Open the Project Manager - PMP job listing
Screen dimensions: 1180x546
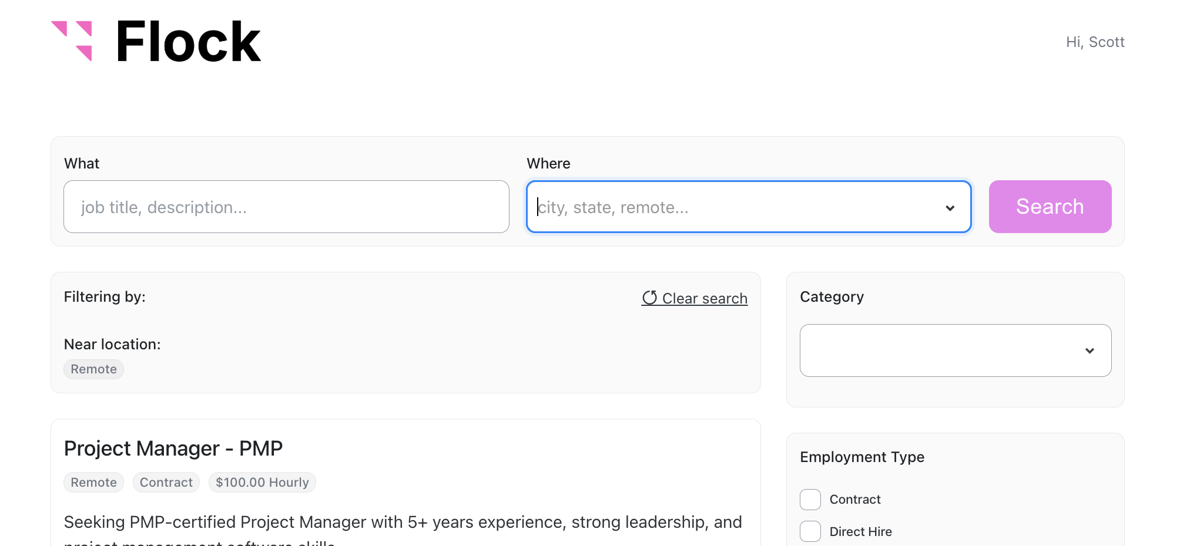(173, 449)
